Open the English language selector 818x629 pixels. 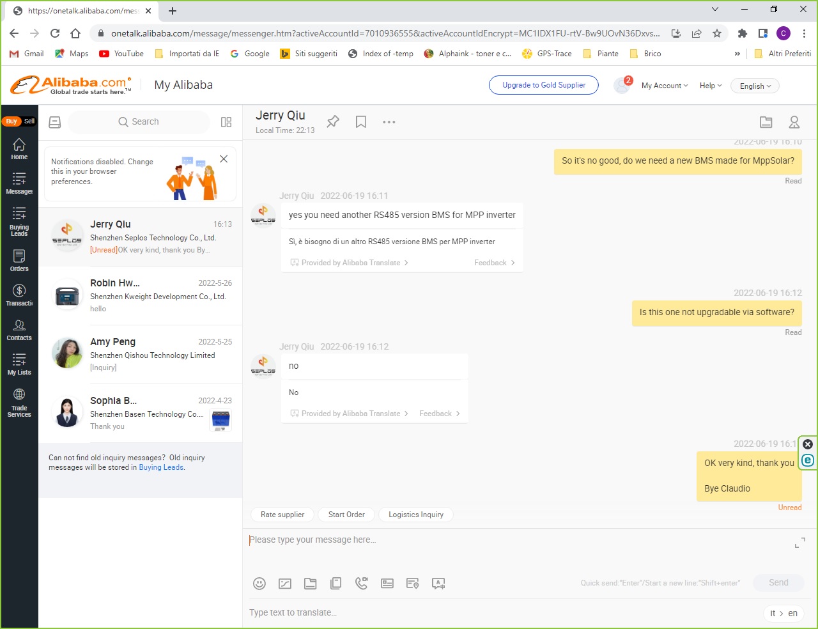[x=755, y=86]
